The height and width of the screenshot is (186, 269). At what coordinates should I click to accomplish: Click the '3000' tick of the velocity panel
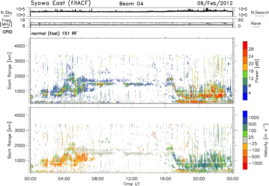click(x=20, y=130)
